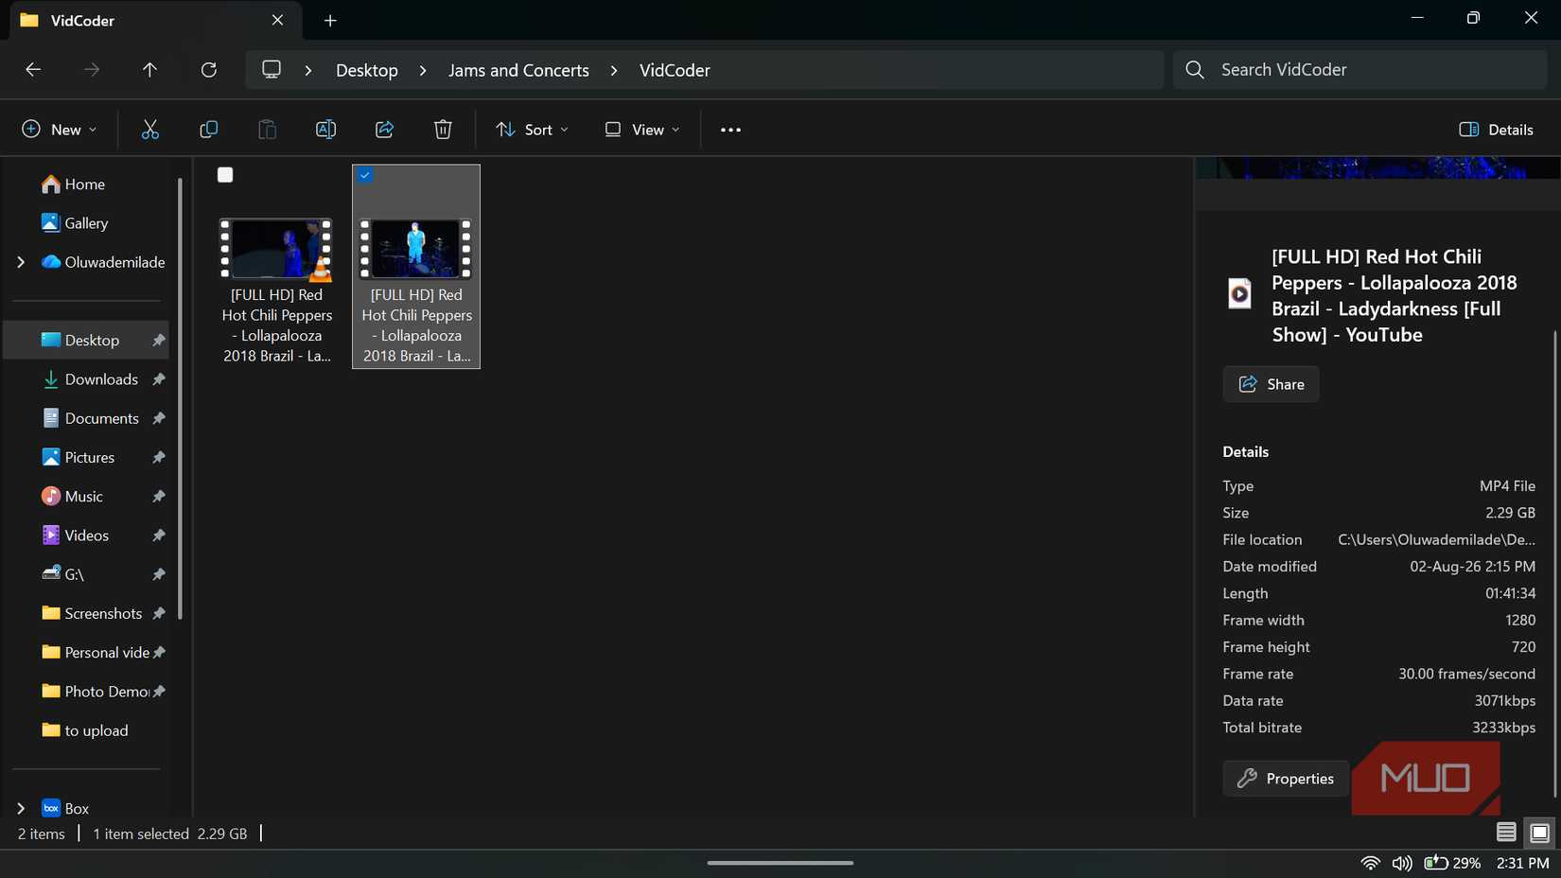Click the Share icon in toolbar
This screenshot has width=1561, height=878.
click(x=384, y=130)
